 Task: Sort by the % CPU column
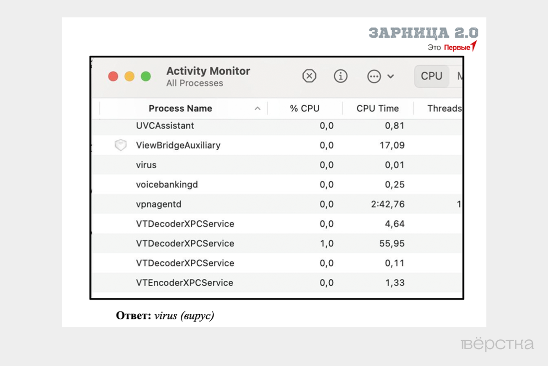[305, 109]
